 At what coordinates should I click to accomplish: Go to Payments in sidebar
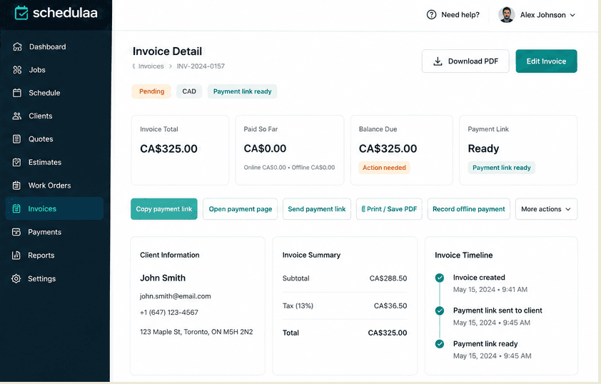44,232
